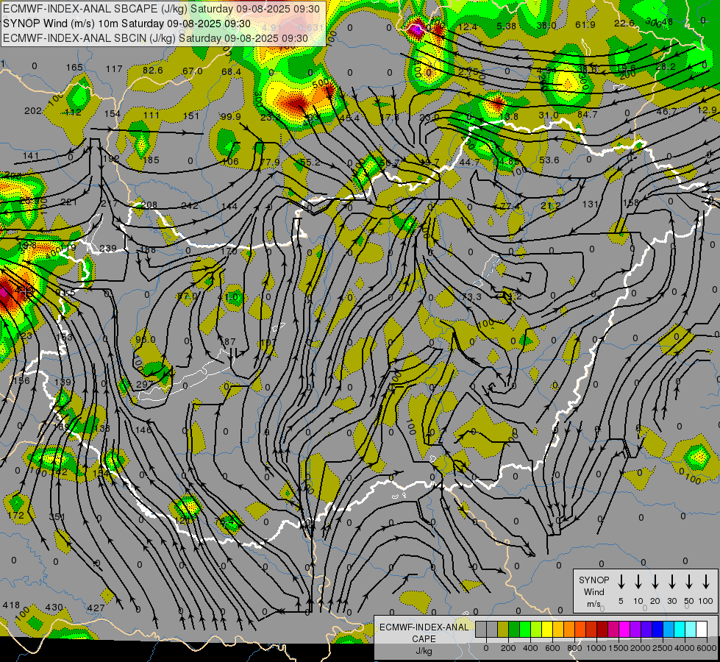Click the 100 m/s wind arrow in legend
The width and height of the screenshot is (720, 662).
click(706, 582)
